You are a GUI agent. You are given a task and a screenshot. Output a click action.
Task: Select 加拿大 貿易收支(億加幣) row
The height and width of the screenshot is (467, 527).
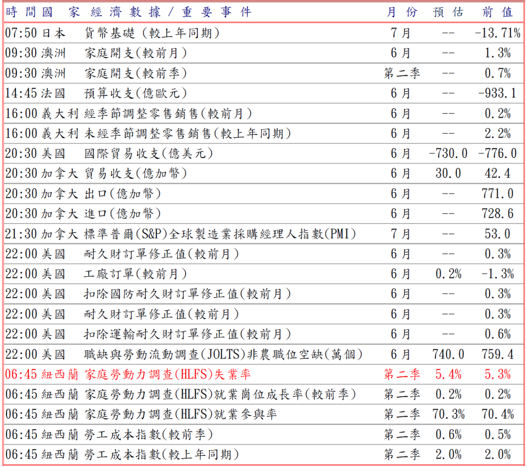click(264, 173)
